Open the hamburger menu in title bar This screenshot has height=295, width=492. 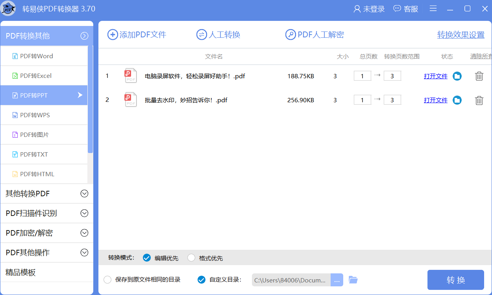point(433,9)
